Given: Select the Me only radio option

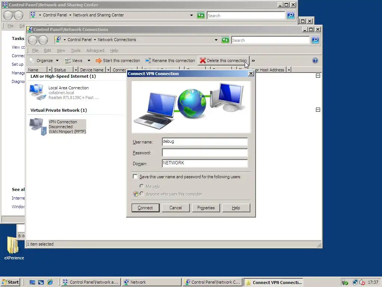Looking at the screenshot, I should click(x=141, y=186).
